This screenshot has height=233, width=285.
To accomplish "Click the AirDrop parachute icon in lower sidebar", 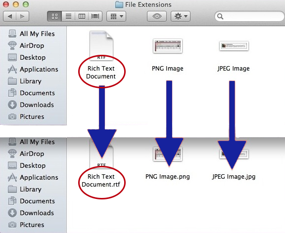I will pyautogui.click(x=12, y=154).
